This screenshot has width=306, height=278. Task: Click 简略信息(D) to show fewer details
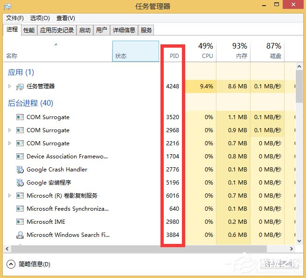(35, 264)
